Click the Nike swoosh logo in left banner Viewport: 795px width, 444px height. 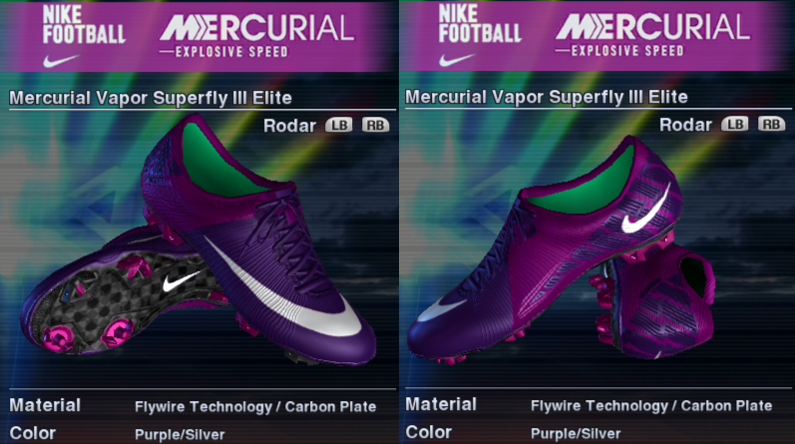(x=61, y=61)
